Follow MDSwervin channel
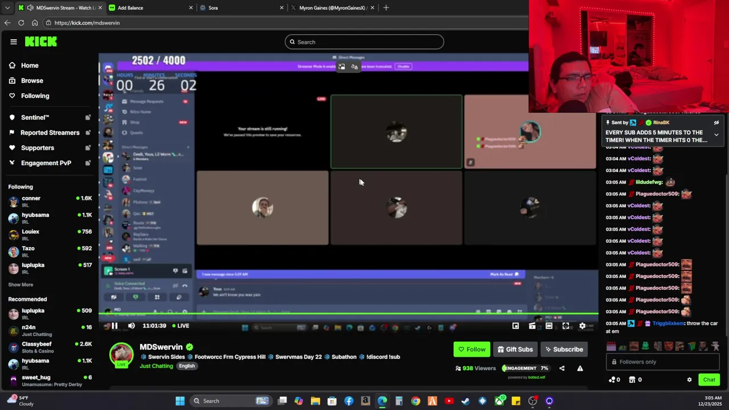The image size is (729, 410). pos(472,349)
